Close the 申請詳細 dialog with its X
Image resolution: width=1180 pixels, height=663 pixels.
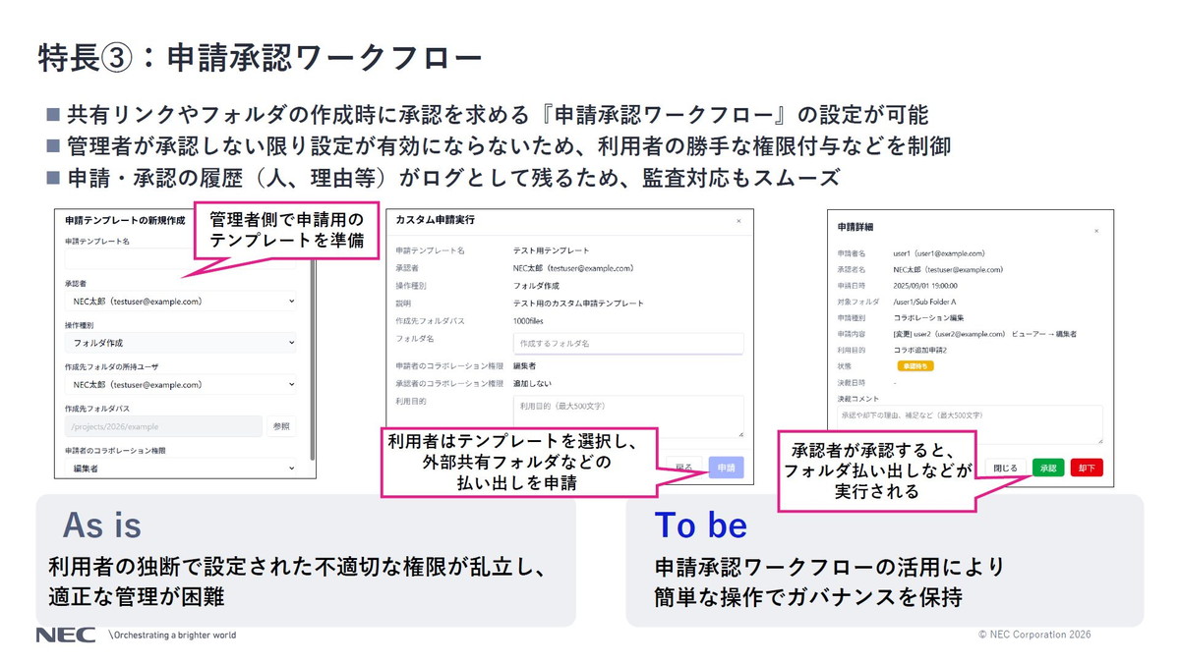coord(1097,231)
